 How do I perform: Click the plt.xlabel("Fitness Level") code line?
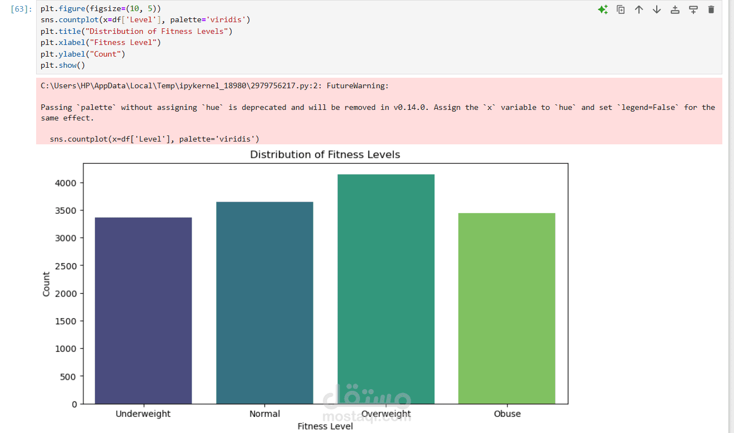pos(101,42)
